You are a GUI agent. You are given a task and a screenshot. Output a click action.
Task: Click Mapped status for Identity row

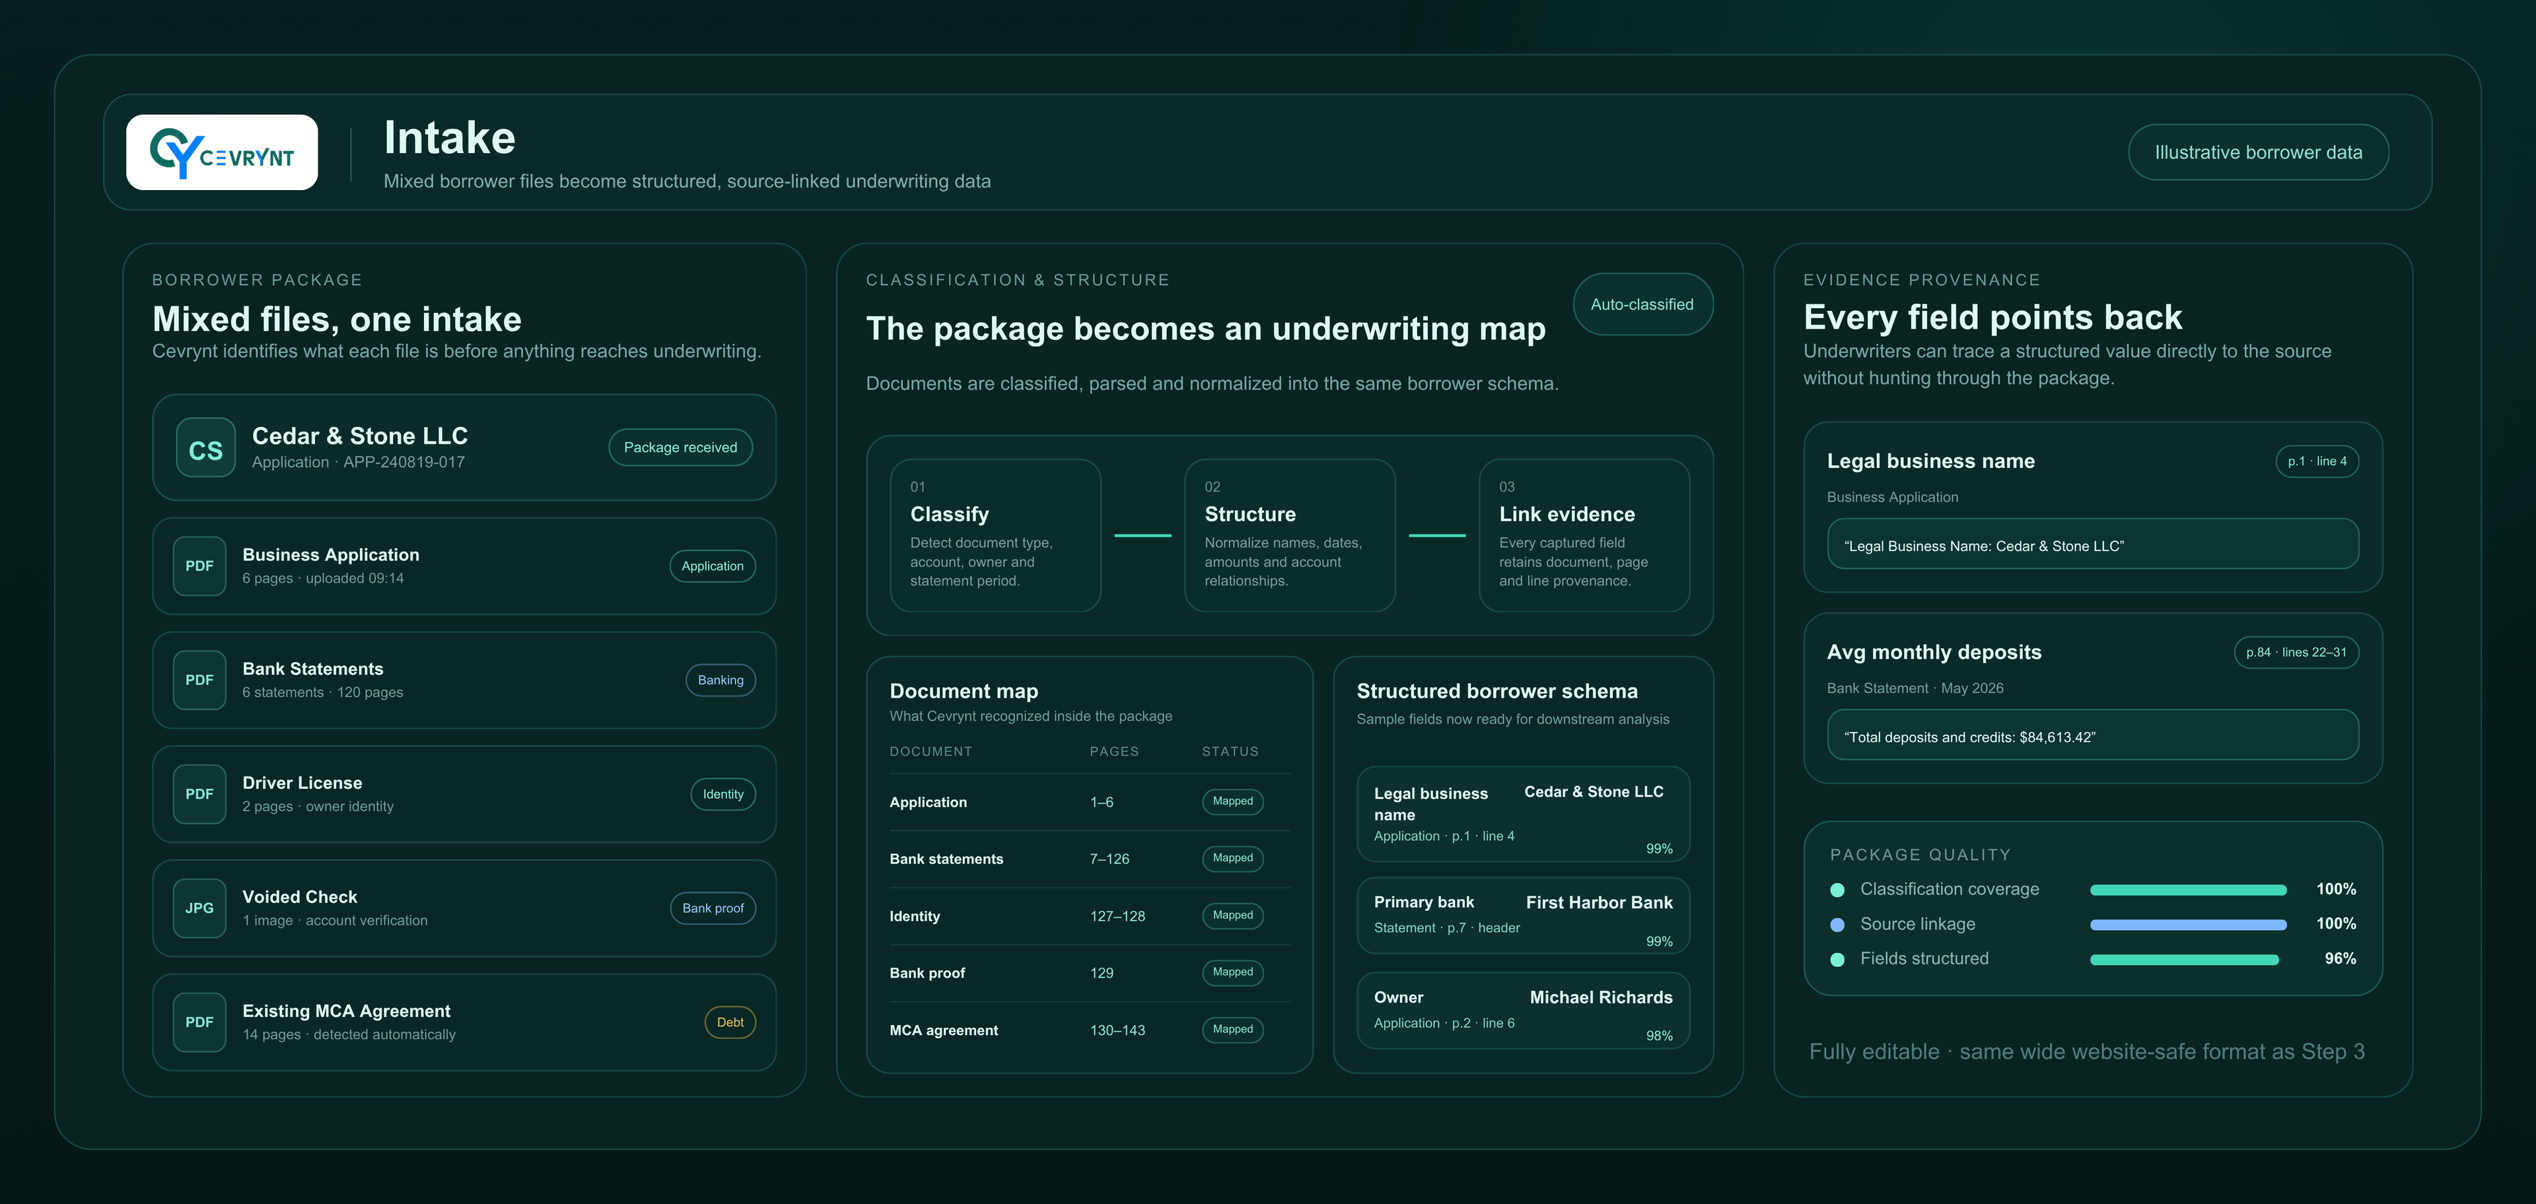[x=1232, y=916]
